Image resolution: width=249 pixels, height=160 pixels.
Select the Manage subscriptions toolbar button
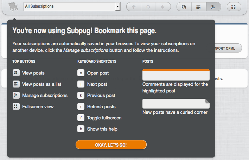213,7
